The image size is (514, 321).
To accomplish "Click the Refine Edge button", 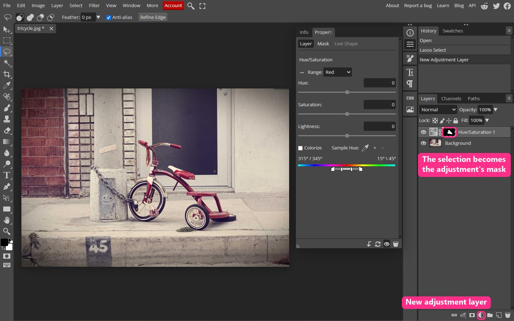I will pyautogui.click(x=153, y=17).
